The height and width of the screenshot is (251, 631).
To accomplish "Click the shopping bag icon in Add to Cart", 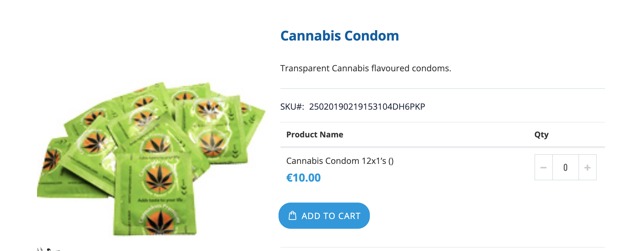I will pyautogui.click(x=293, y=216).
